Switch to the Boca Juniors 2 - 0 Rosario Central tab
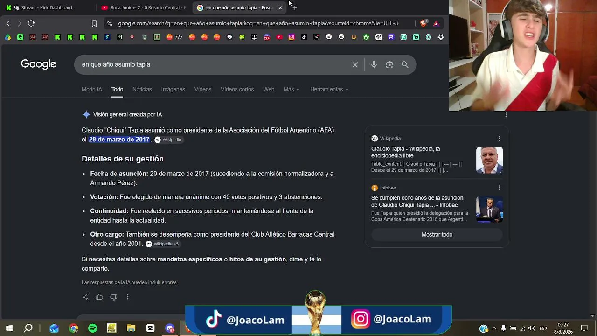Screen dimensions: 597x336 click(x=144, y=7)
